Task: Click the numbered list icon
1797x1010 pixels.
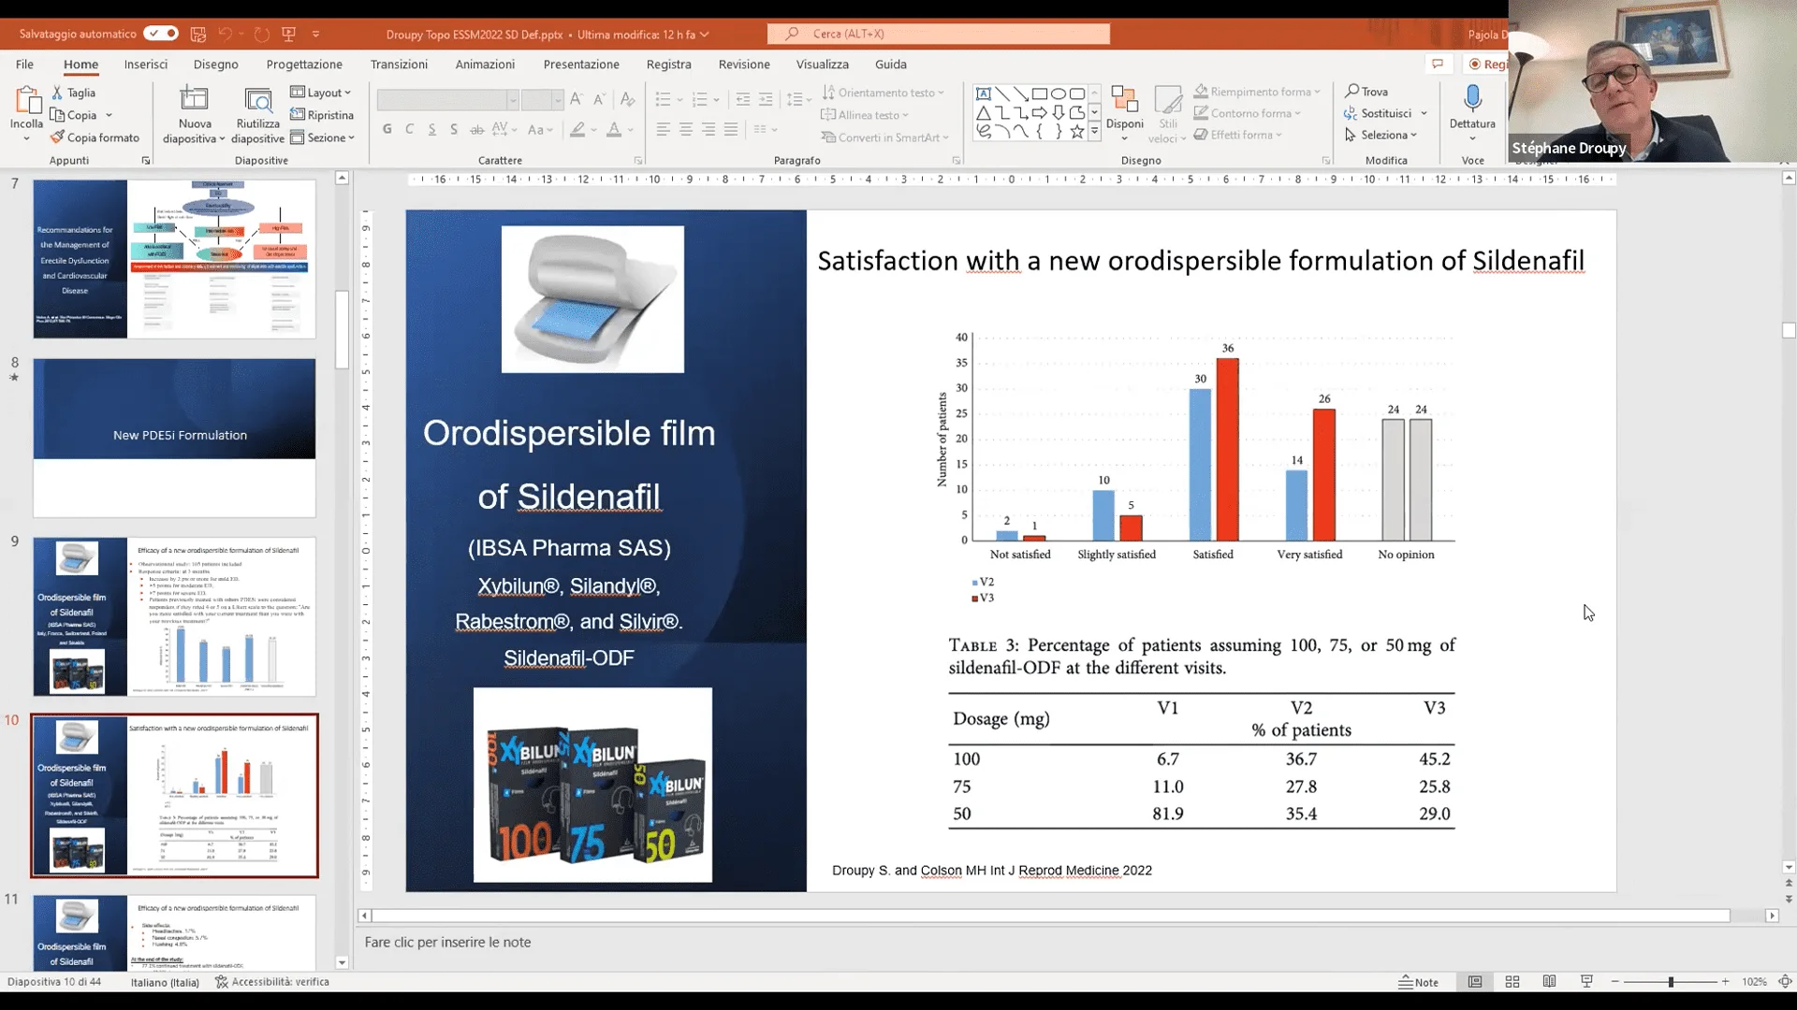Action: [x=699, y=99]
